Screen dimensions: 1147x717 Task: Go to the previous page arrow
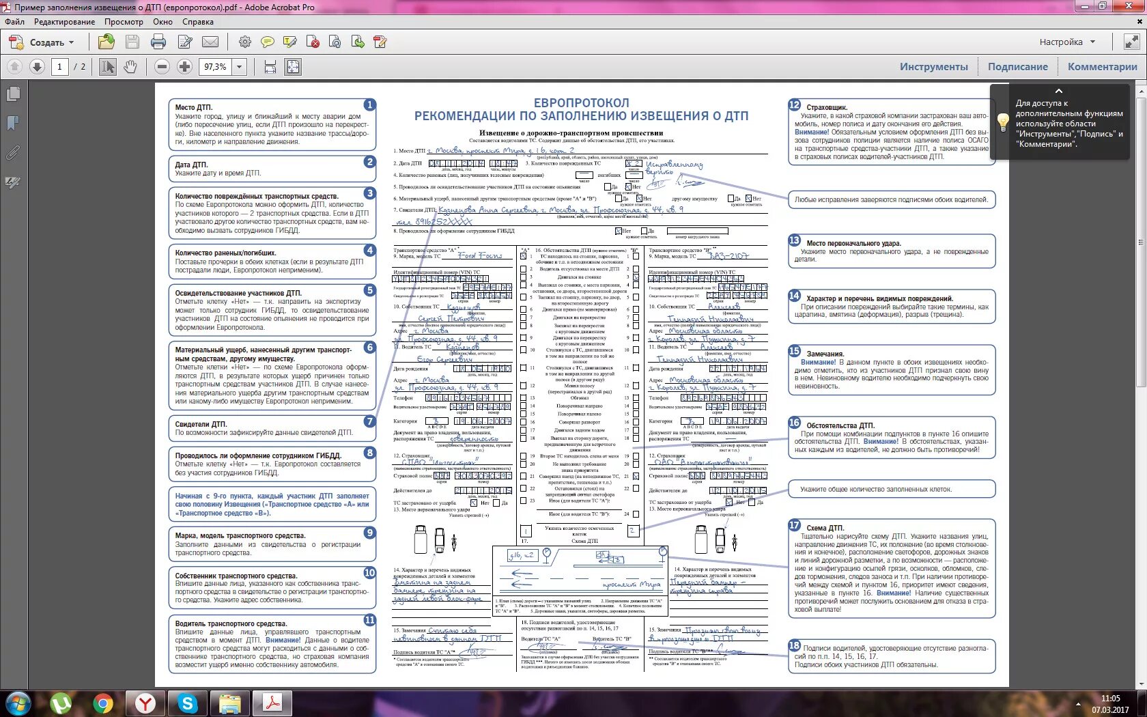15,67
